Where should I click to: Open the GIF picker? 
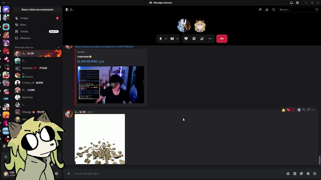coord(295,173)
